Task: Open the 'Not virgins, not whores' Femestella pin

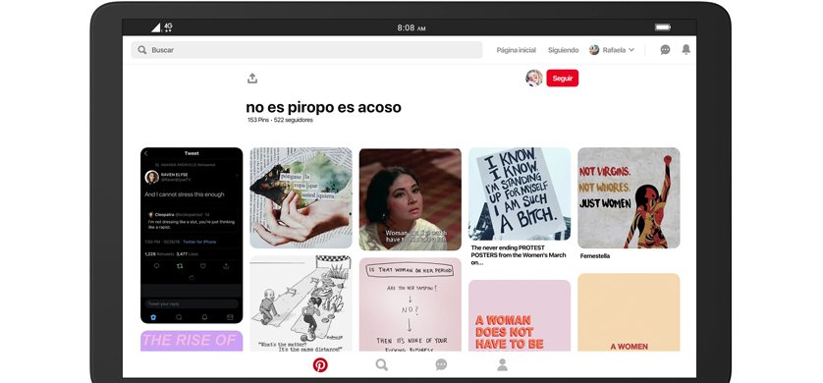Action: tap(629, 197)
